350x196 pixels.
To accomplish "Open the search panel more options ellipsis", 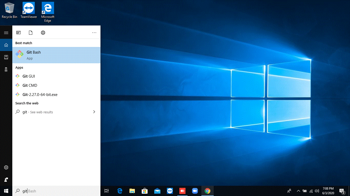I will click(94, 33).
